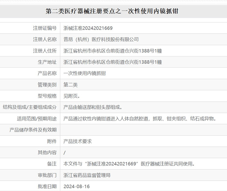Click the value 产品技术要求

tap(77, 141)
